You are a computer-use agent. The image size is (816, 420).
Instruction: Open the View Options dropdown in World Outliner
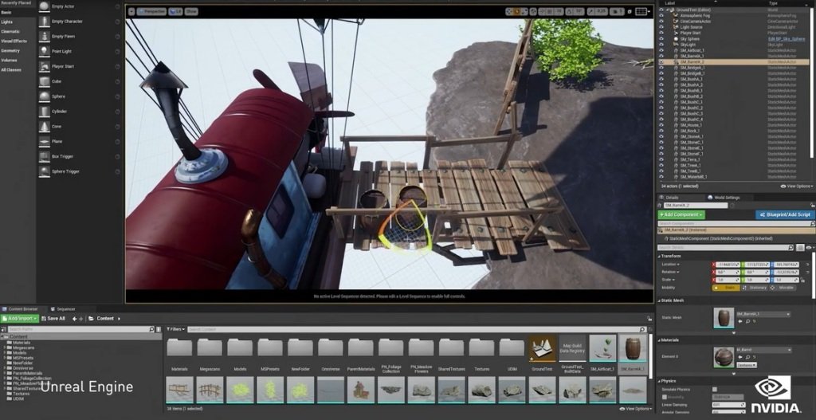tap(797, 186)
